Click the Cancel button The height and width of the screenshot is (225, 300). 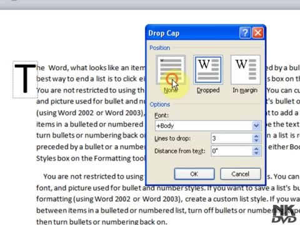pos(241,174)
